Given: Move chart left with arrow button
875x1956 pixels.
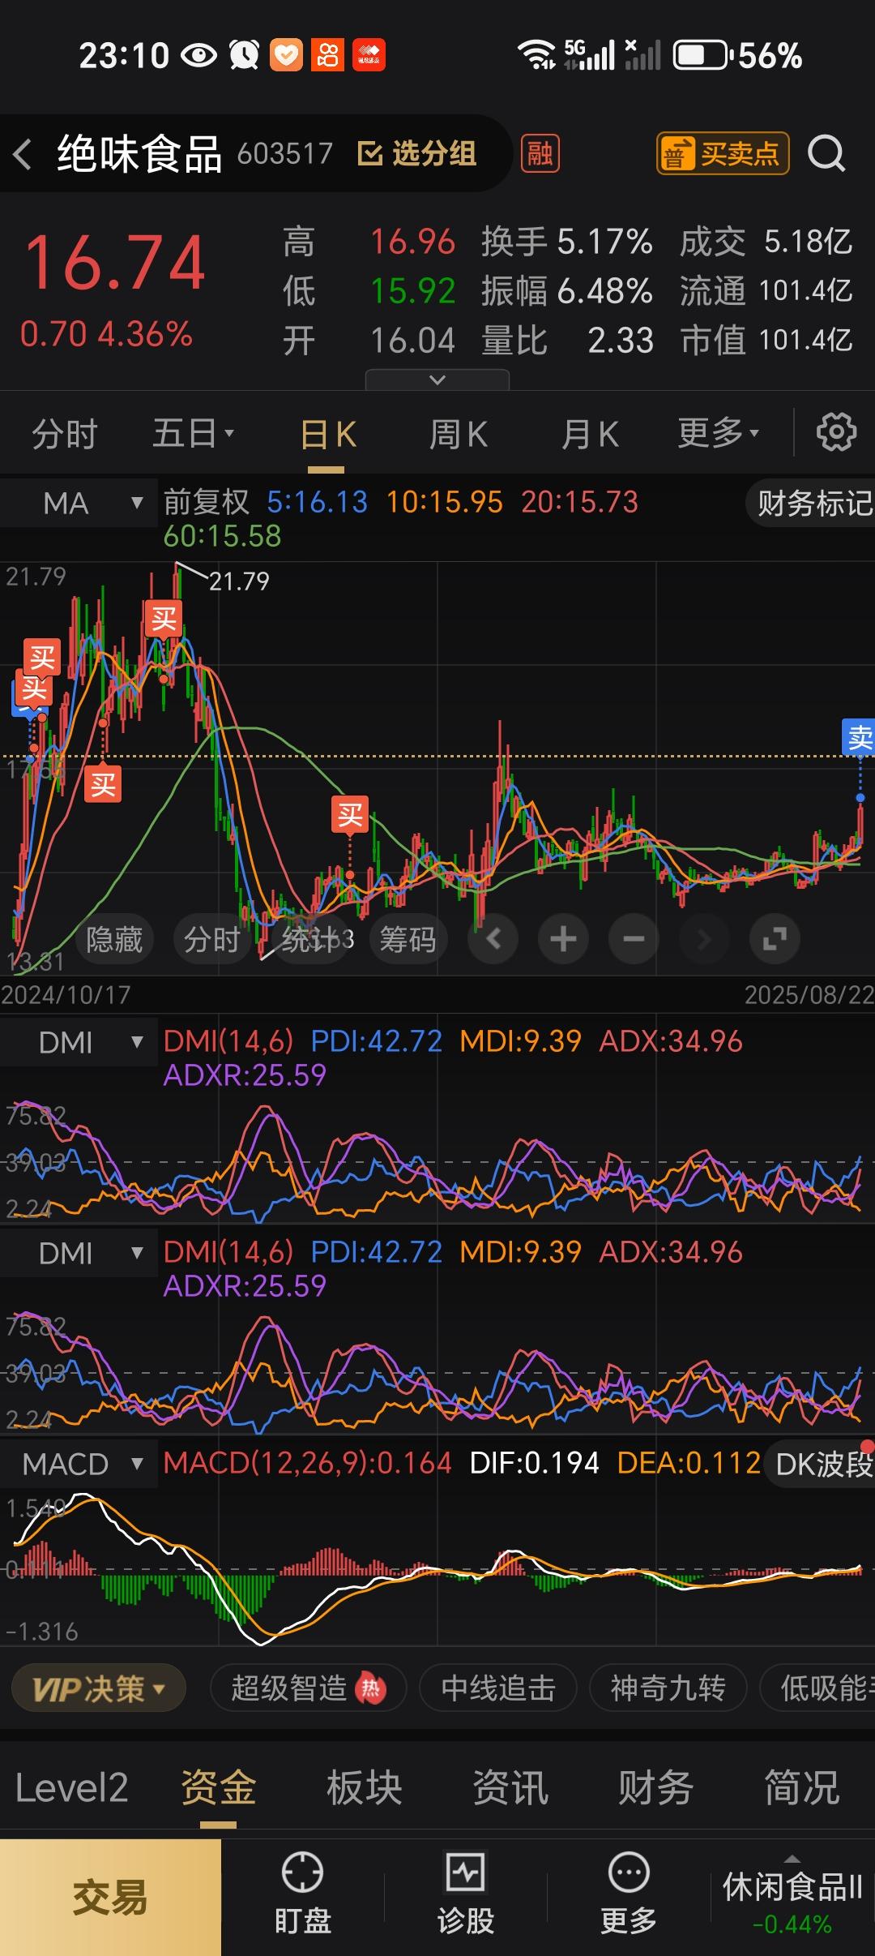Looking at the screenshot, I should (x=493, y=939).
